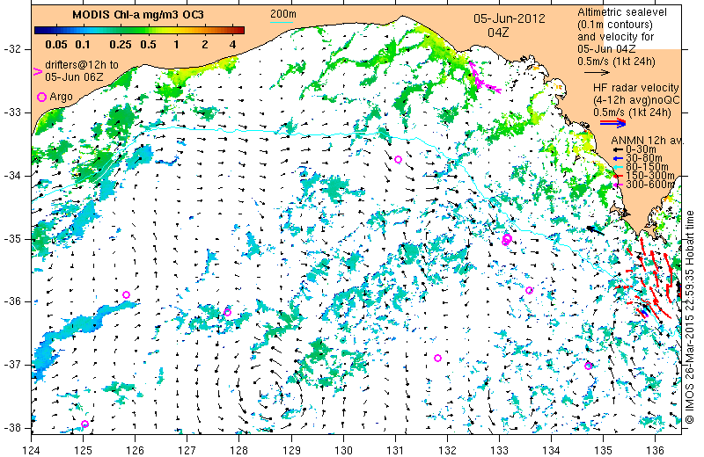The width and height of the screenshot is (704, 457).
Task: Click the '80-150m' depth label
Action: coord(647,167)
